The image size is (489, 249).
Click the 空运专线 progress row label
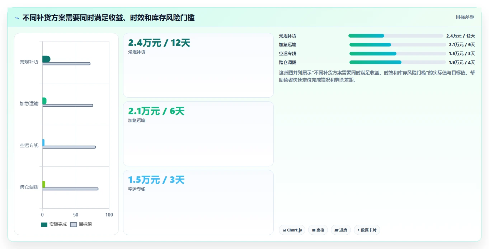288,54
